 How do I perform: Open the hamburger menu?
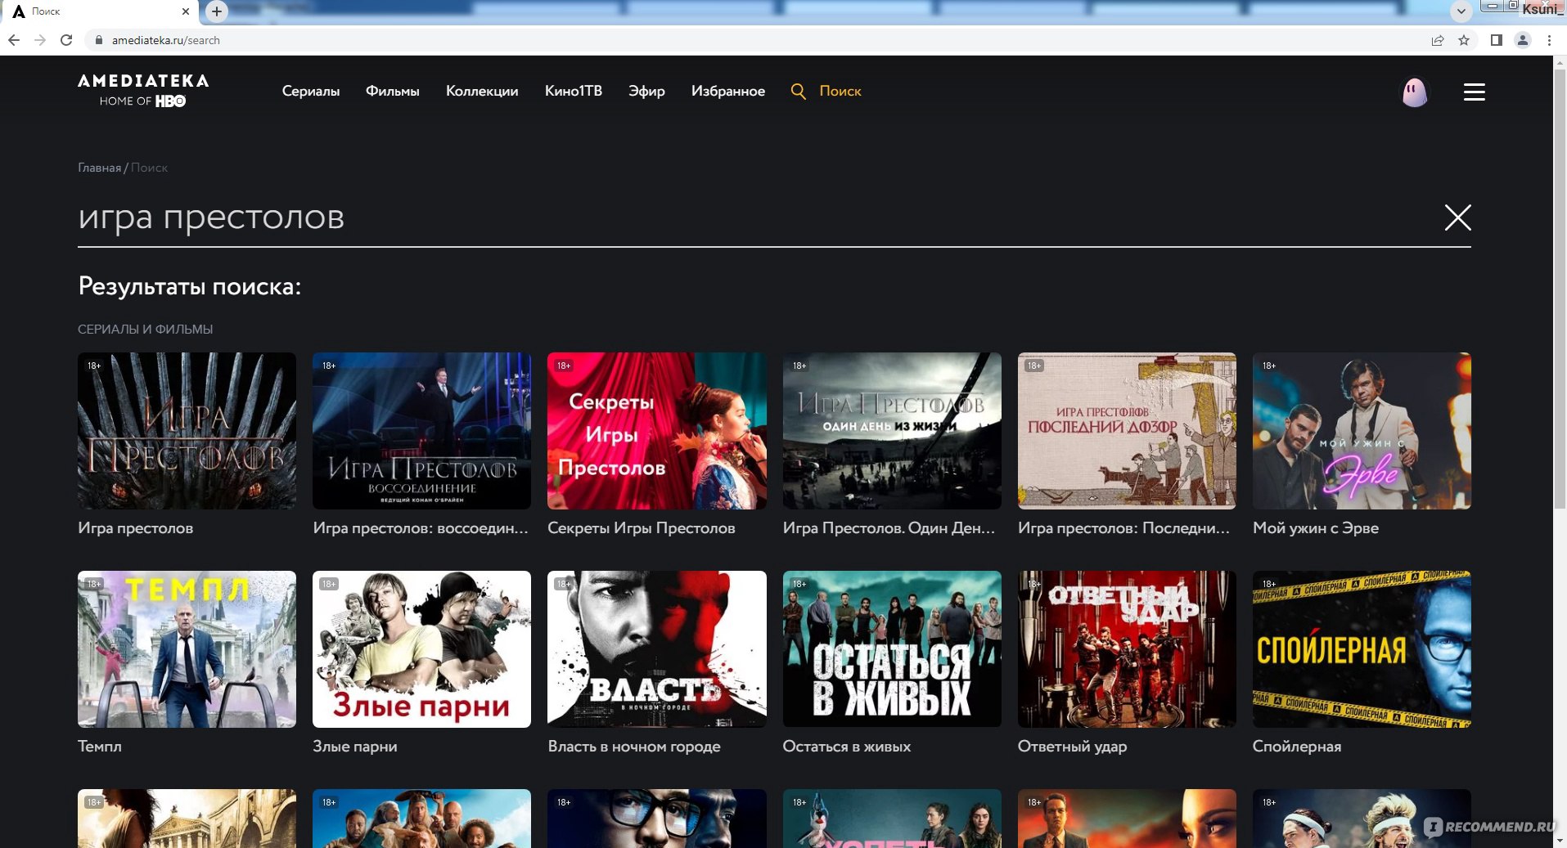coord(1474,92)
